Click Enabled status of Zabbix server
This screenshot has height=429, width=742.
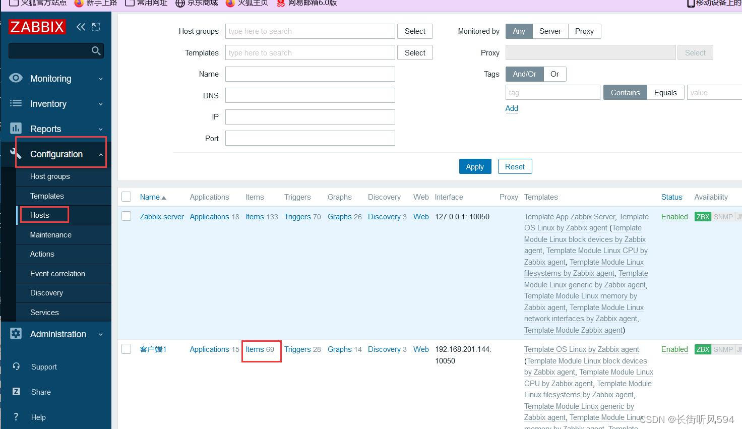[674, 217]
